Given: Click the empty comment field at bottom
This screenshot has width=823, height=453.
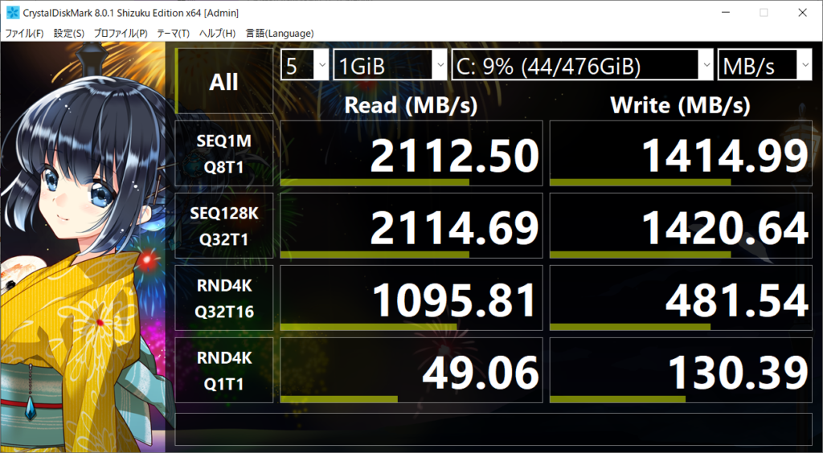Looking at the screenshot, I should coord(493,429).
